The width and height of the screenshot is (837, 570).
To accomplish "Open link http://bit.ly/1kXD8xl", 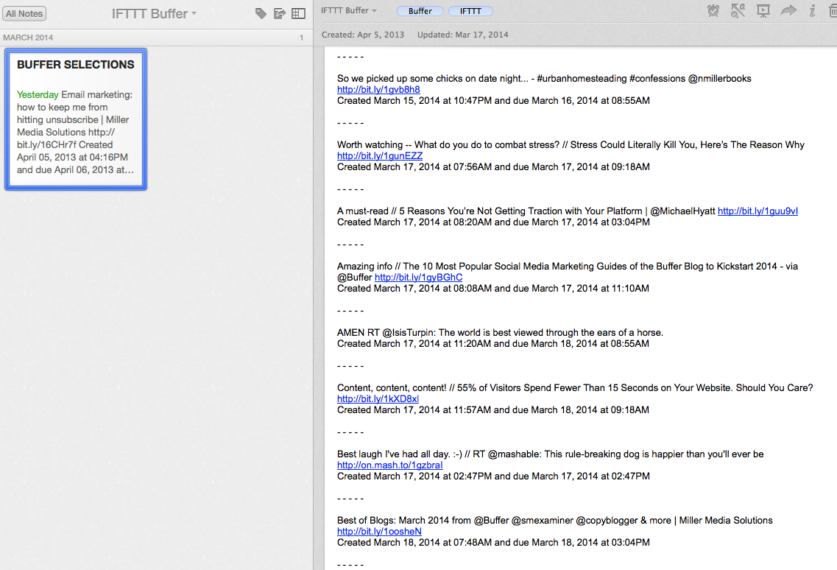I will tap(378, 399).
